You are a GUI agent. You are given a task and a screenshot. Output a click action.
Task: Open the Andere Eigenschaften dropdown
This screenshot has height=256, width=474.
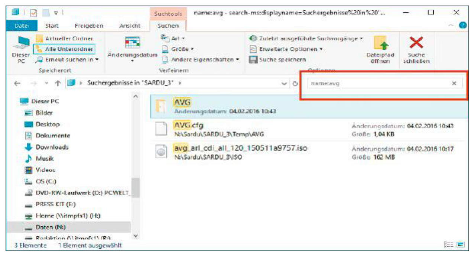click(200, 59)
